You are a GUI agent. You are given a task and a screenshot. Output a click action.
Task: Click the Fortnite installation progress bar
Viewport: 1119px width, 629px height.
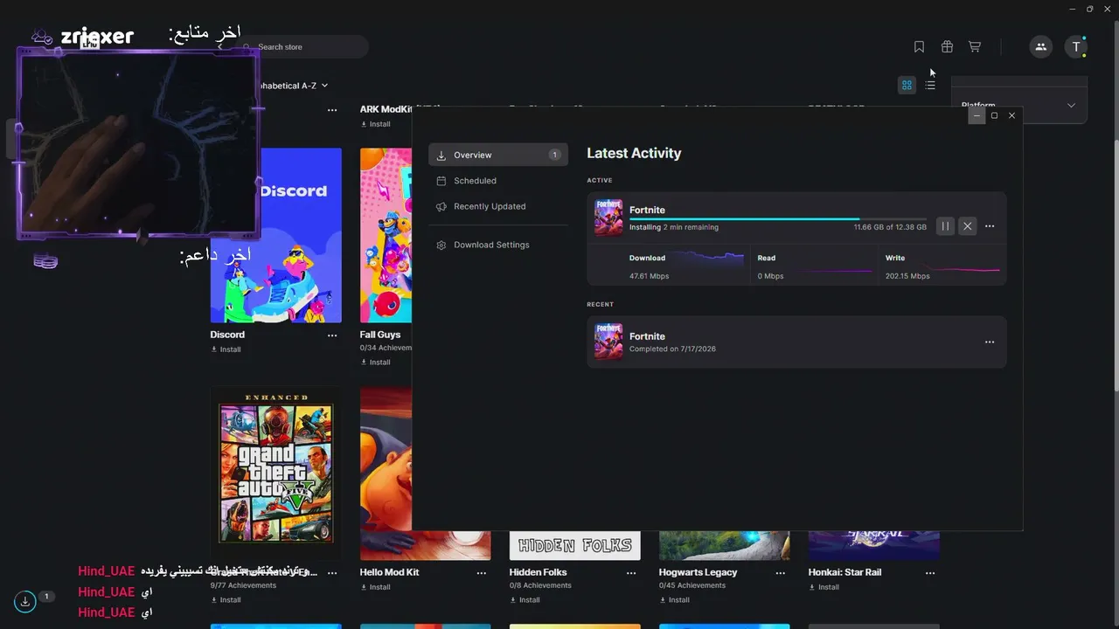click(778, 219)
